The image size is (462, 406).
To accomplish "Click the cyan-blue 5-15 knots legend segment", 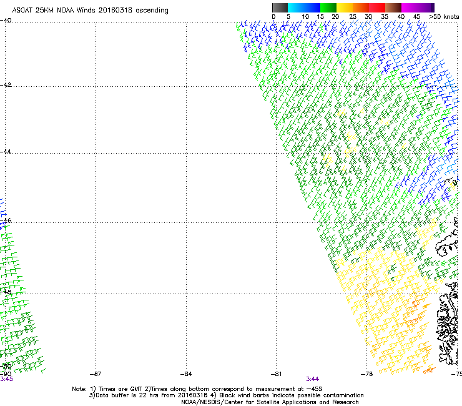I will click(304, 7).
